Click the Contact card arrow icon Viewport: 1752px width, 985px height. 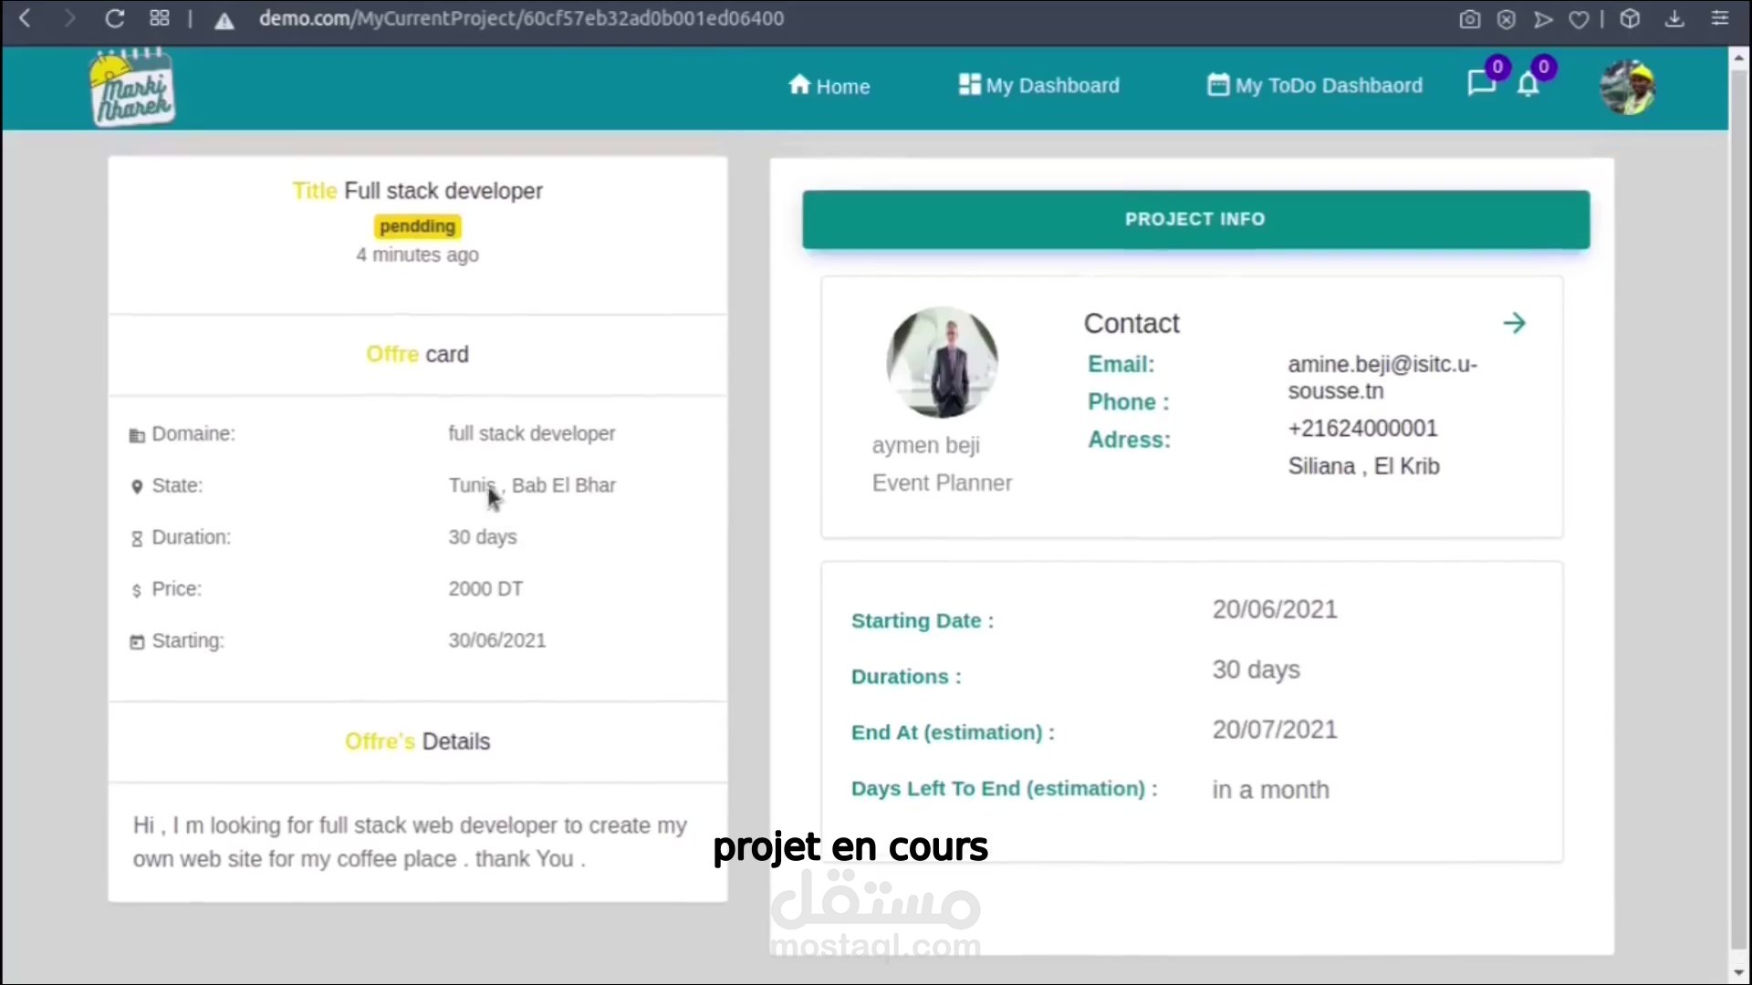pos(1514,323)
